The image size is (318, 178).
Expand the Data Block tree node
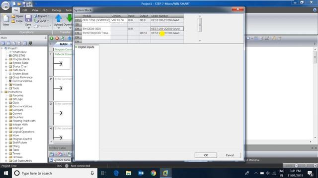click(x=6, y=70)
